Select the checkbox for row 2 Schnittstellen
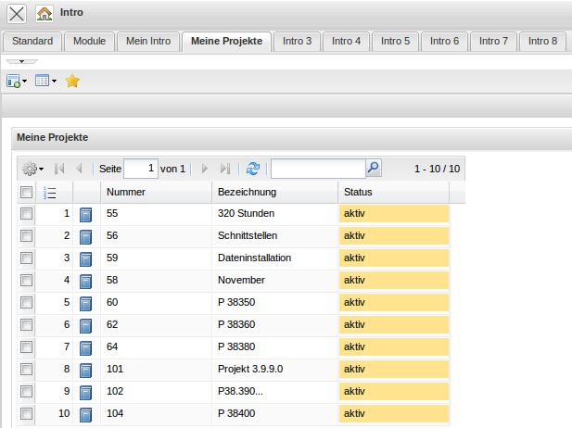The height and width of the screenshot is (428, 572). (x=26, y=236)
